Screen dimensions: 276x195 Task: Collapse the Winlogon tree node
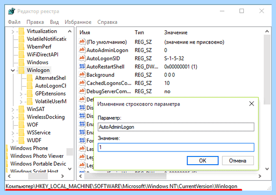coord(13,70)
